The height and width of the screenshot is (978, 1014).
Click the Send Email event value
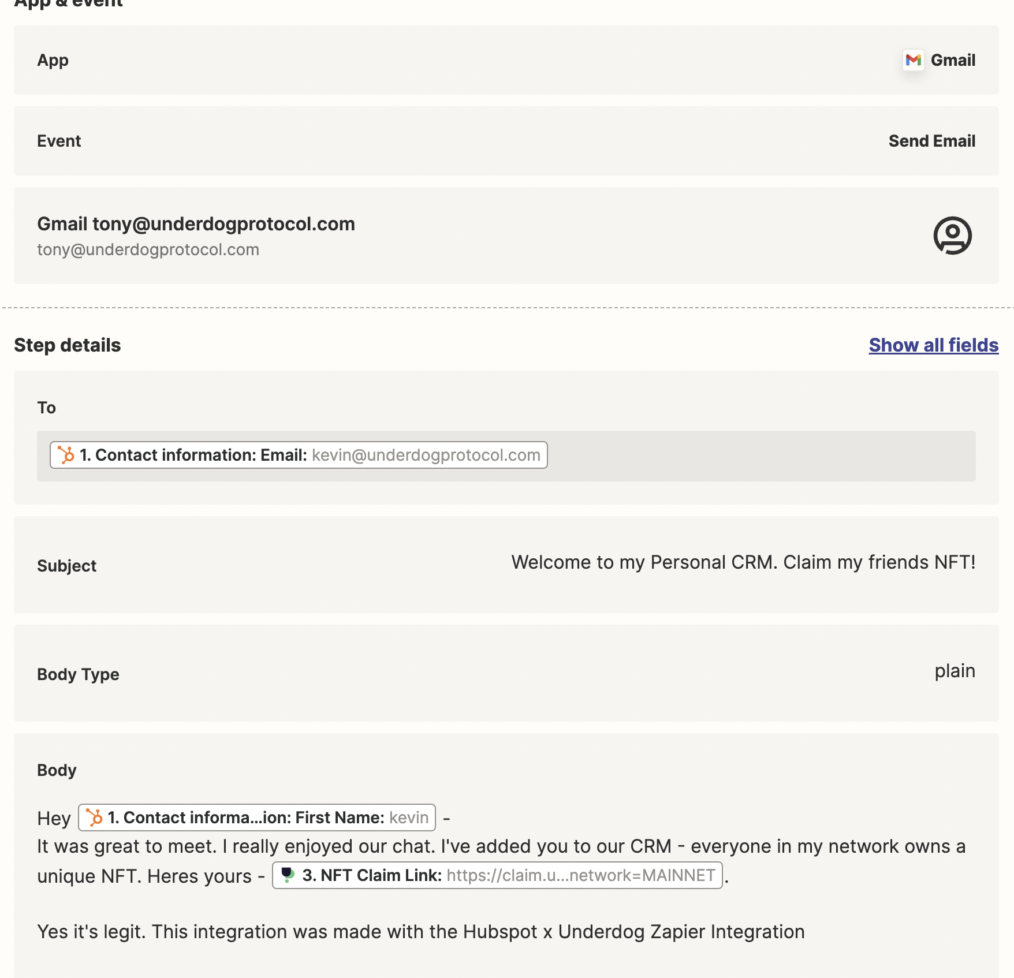click(x=932, y=141)
